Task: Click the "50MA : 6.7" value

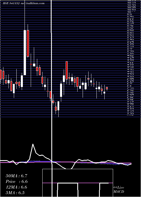Action: tap(16, 176)
